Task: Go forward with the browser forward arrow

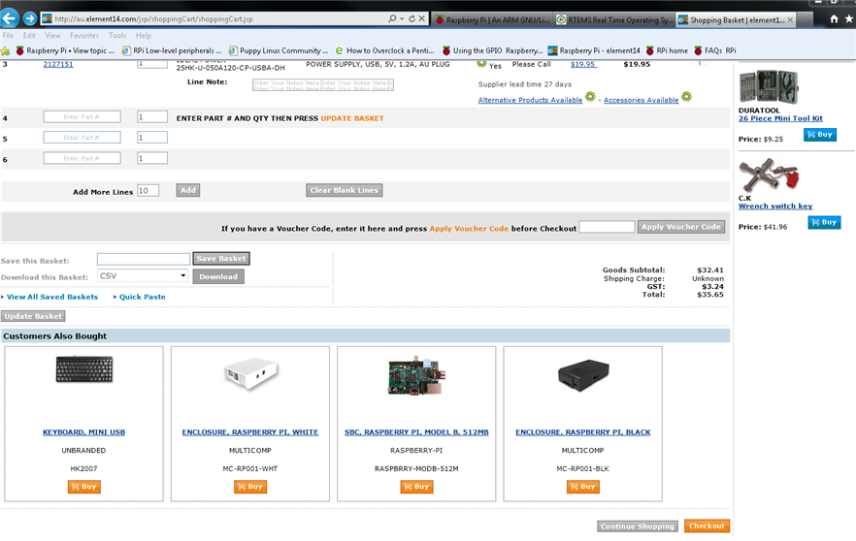Action: [30, 18]
